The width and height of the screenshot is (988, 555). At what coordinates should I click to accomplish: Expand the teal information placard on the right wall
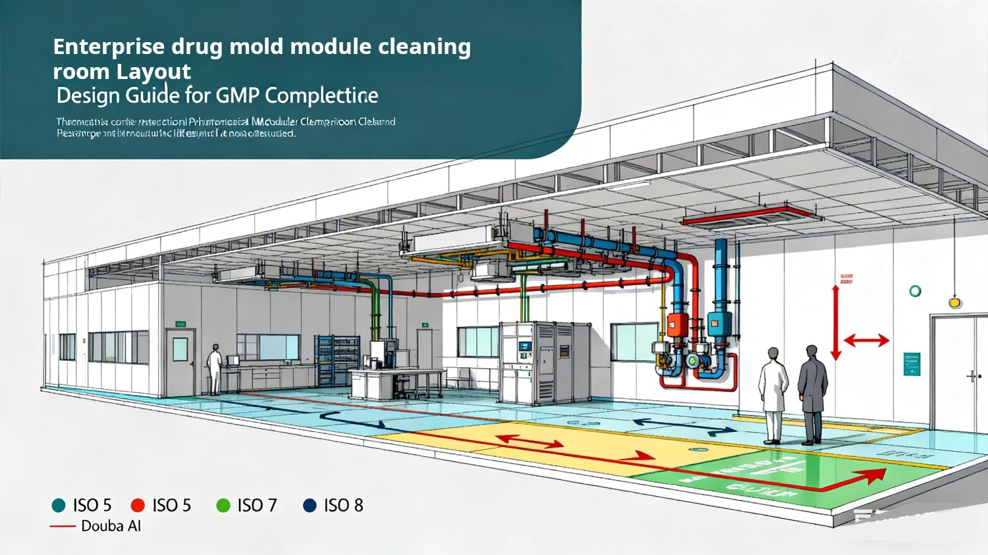click(910, 363)
